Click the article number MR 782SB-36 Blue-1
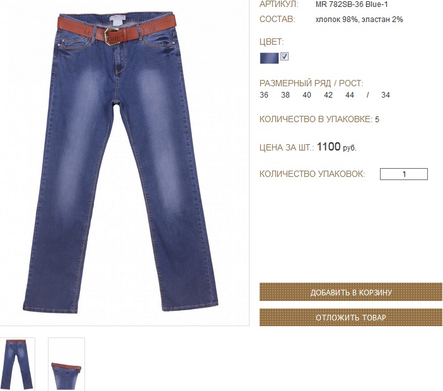This screenshot has width=443, height=391. click(352, 4)
